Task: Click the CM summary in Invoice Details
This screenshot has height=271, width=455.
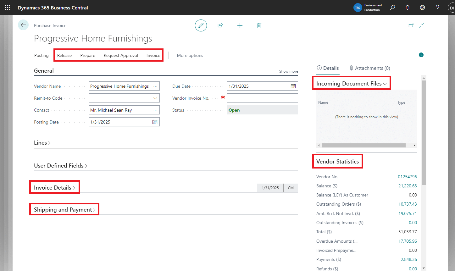Action: (x=291, y=188)
